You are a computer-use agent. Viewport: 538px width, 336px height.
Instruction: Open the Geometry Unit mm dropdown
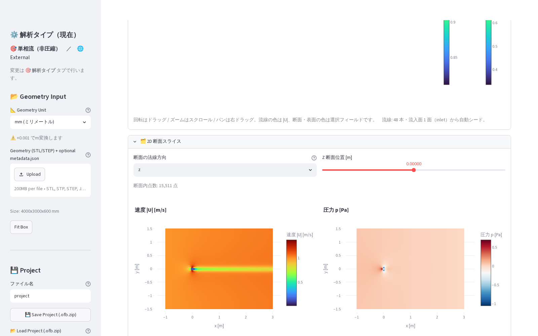(50, 122)
